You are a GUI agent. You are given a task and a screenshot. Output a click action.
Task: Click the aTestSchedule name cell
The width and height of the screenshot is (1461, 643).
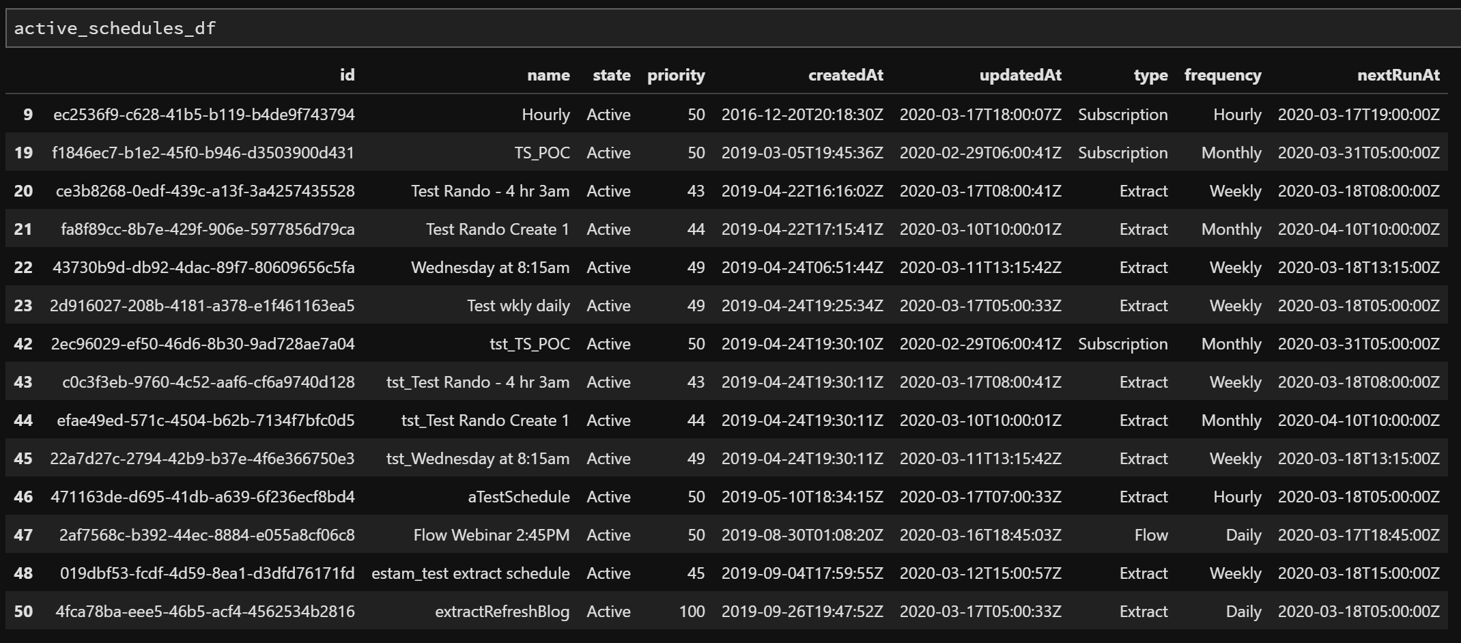click(525, 497)
